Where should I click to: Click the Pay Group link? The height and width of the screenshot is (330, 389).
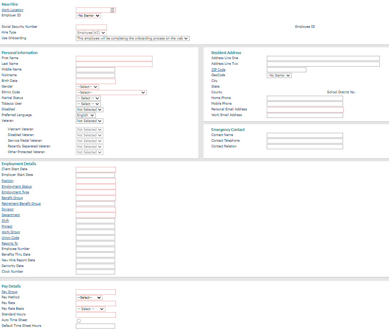click(x=9, y=292)
